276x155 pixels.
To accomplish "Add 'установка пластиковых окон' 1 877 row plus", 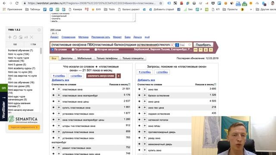I will [59, 114].
